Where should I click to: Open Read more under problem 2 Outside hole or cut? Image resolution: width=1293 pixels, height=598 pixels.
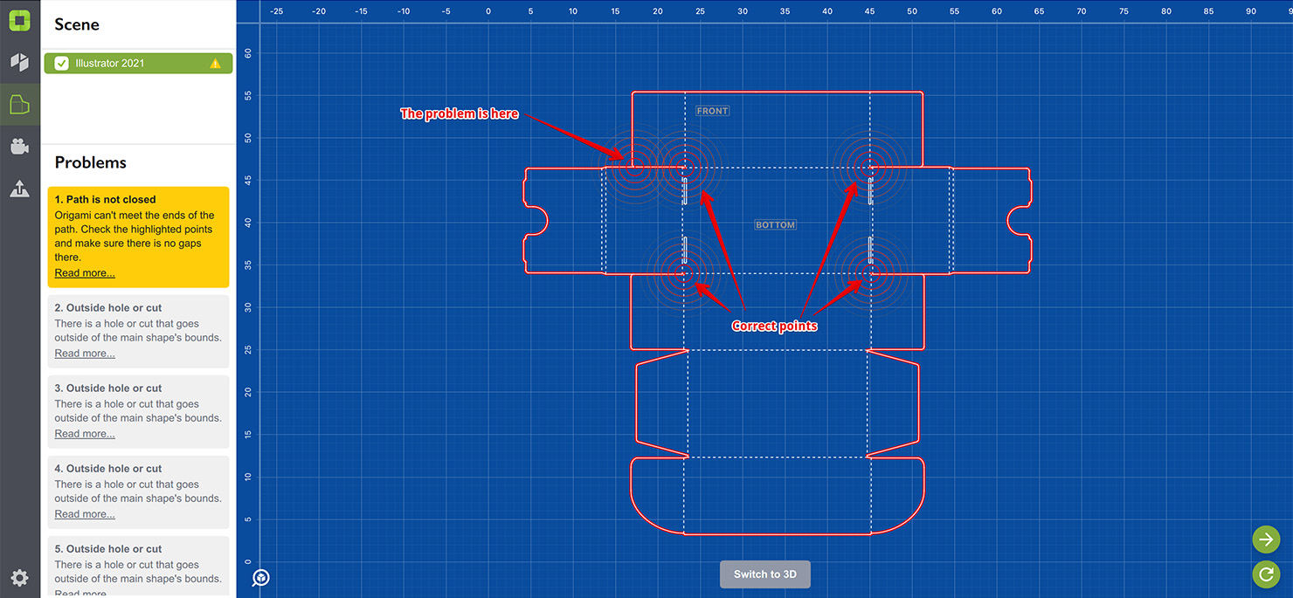pos(84,353)
